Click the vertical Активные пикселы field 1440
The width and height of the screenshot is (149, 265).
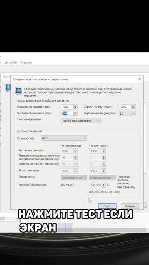[x=96, y=151]
